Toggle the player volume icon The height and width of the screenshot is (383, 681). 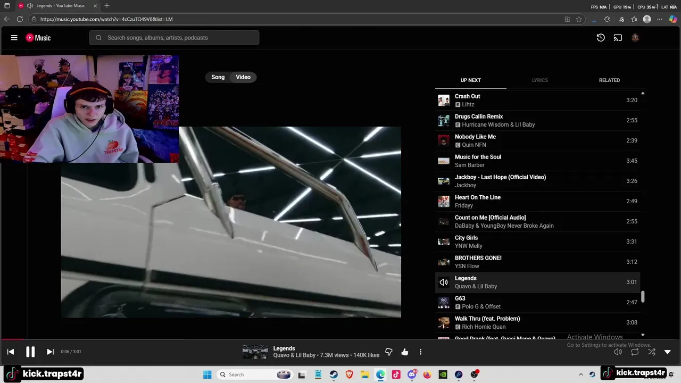pos(618,352)
